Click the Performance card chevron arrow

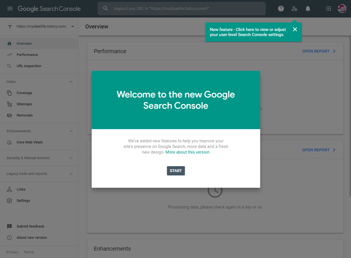[x=334, y=51]
